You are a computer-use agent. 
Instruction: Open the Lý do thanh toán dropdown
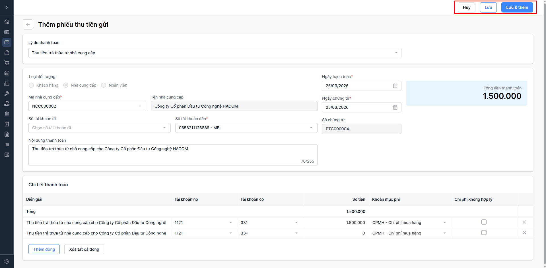click(x=215, y=53)
